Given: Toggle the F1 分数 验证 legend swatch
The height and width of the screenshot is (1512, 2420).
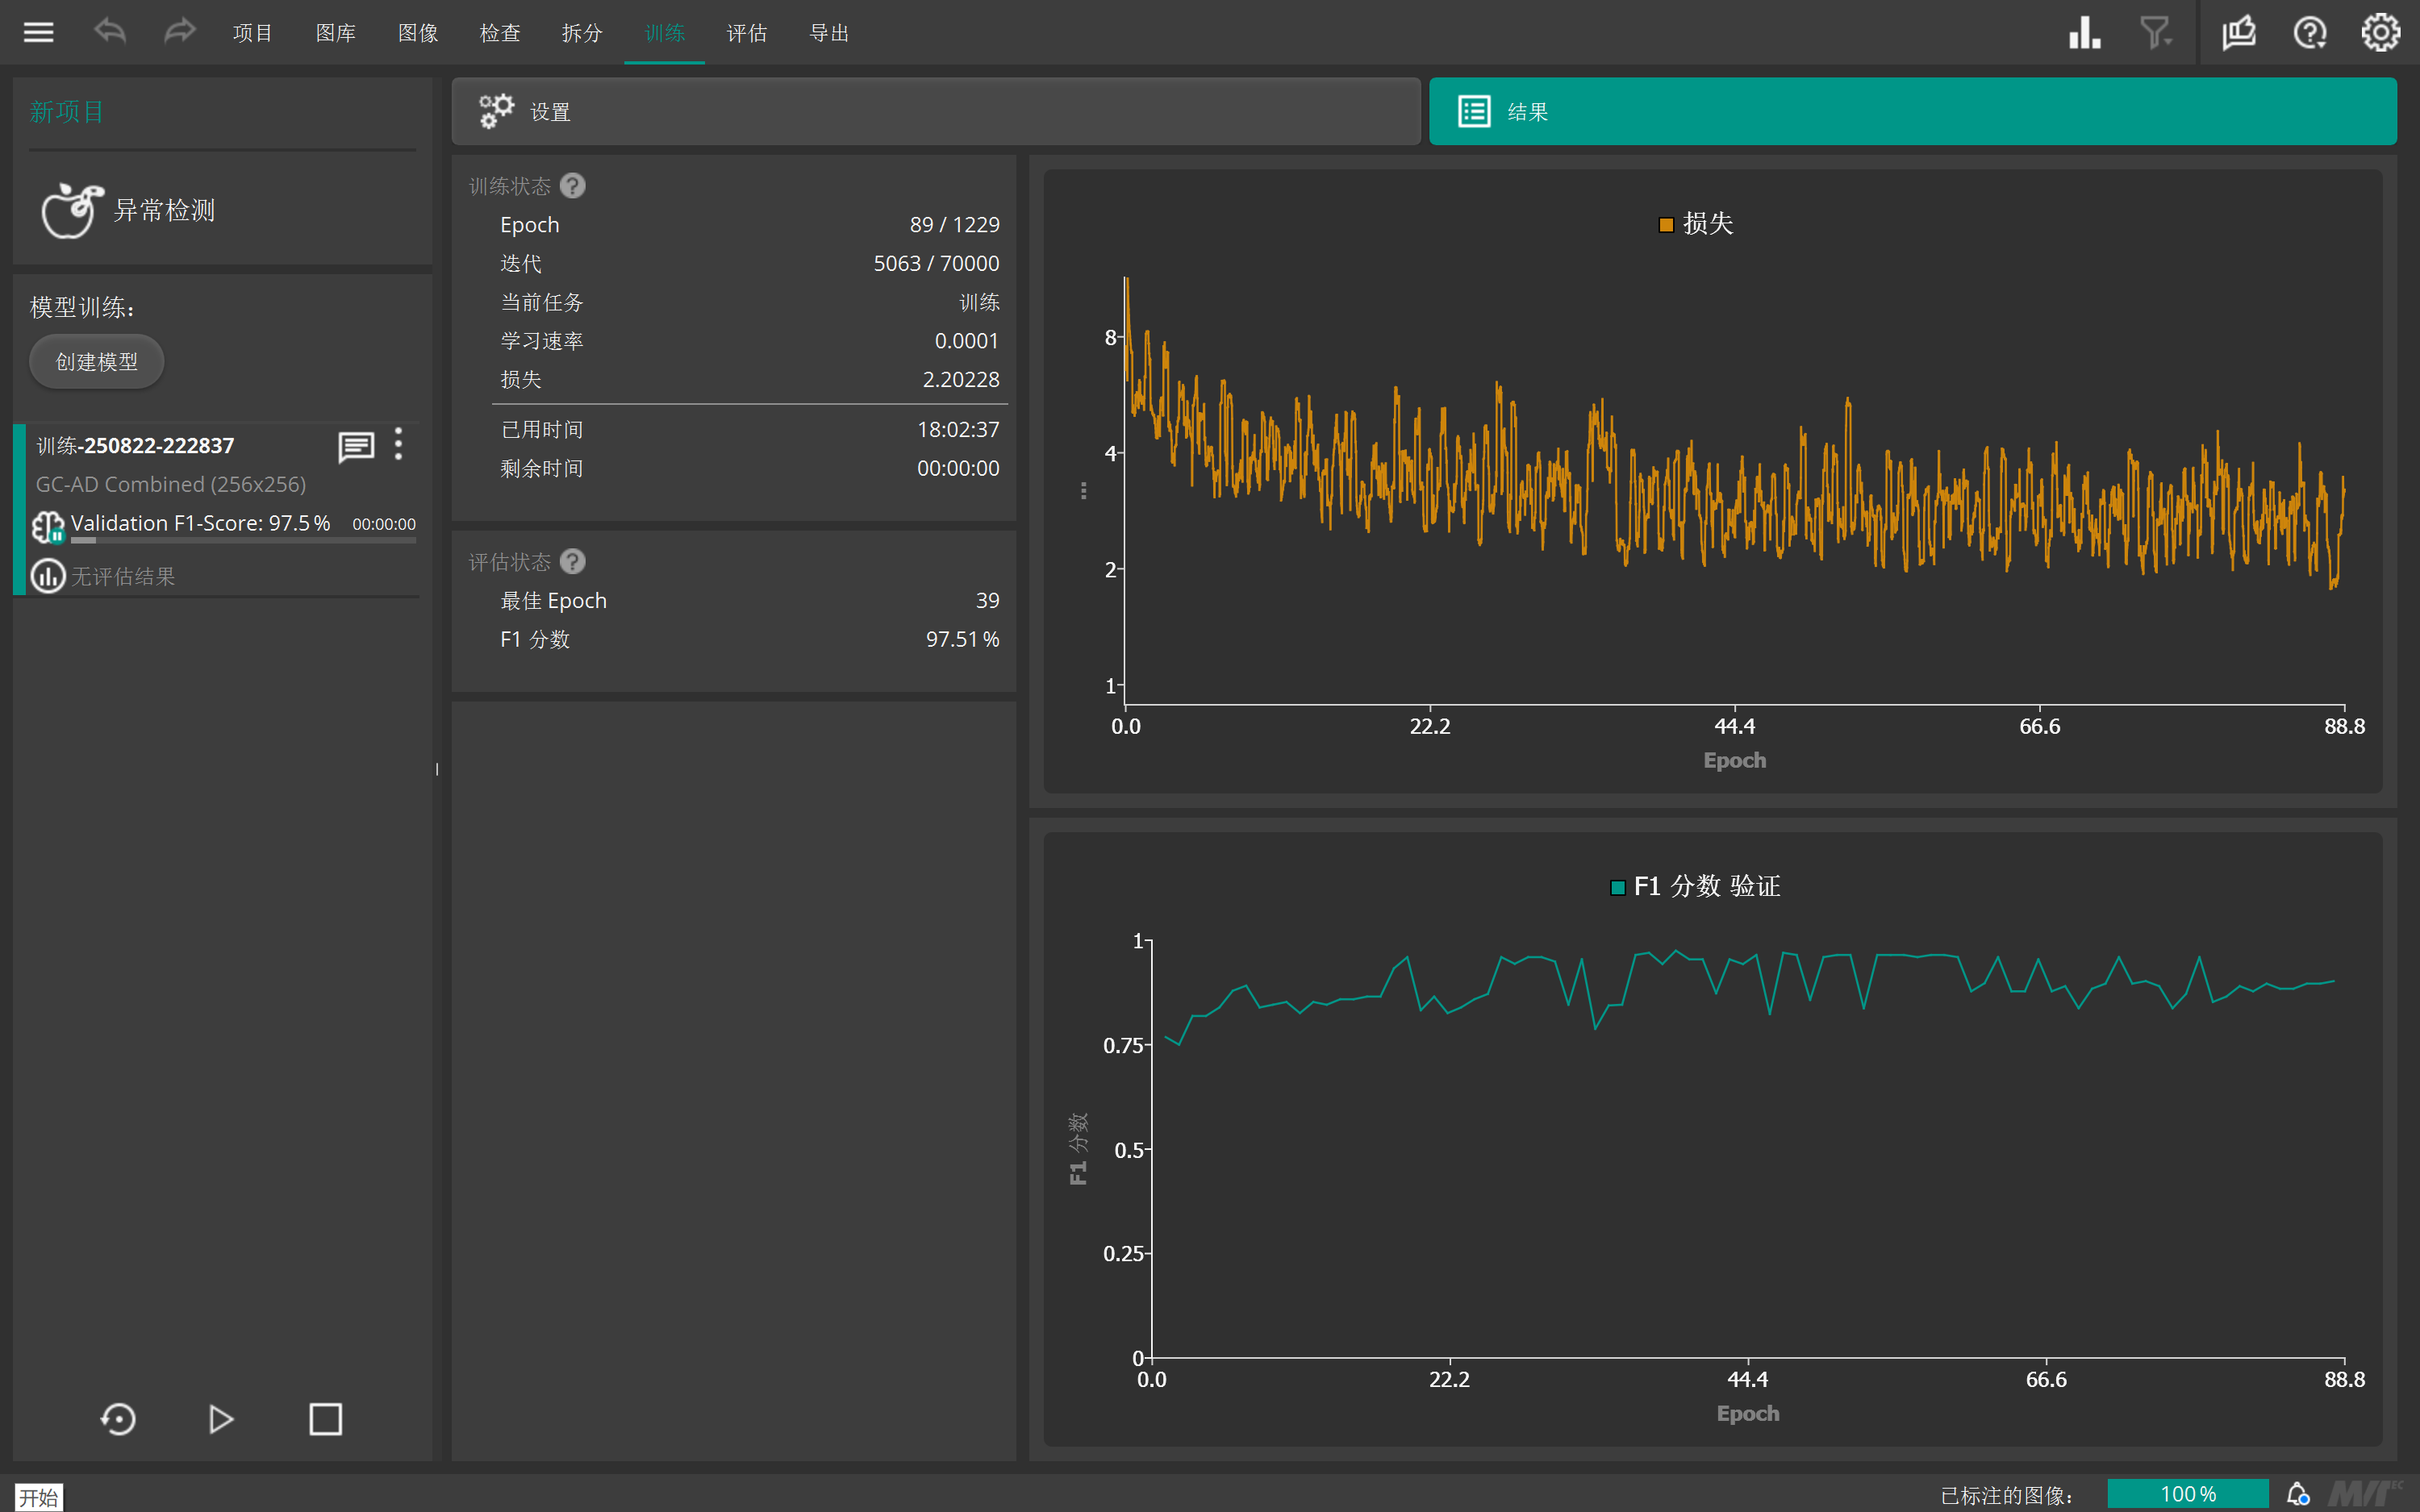Looking at the screenshot, I should click(x=1617, y=887).
